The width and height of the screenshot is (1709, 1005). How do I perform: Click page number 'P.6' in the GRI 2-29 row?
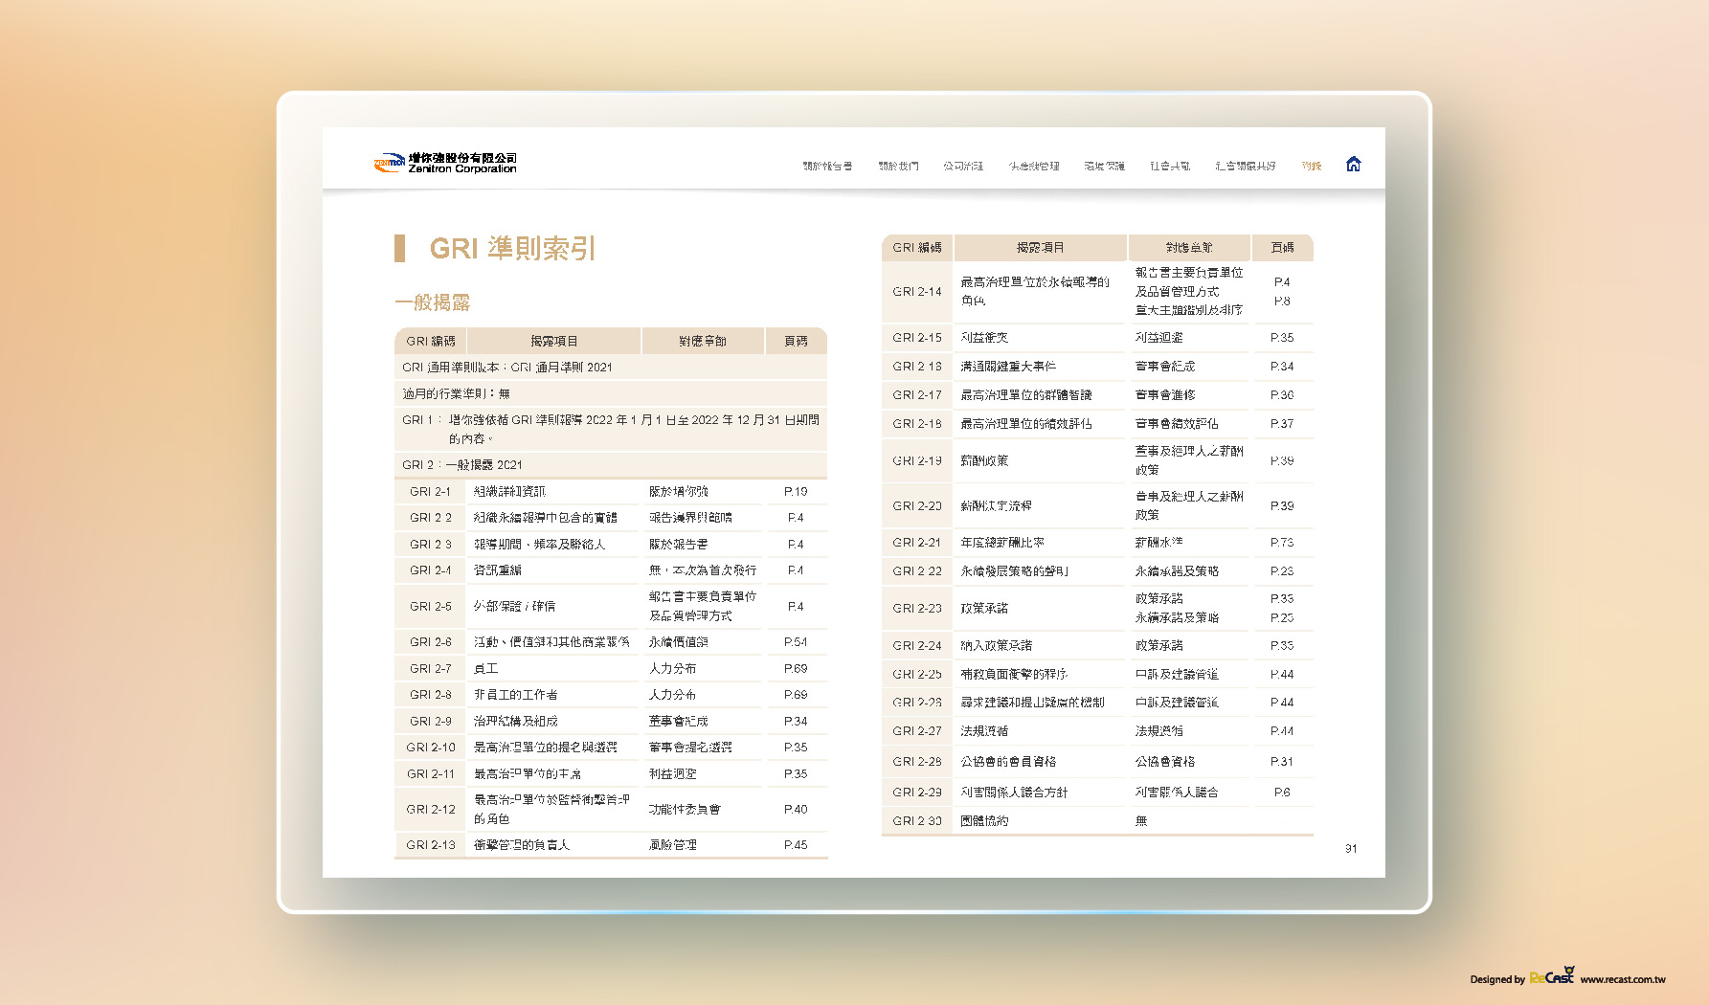(x=1282, y=792)
